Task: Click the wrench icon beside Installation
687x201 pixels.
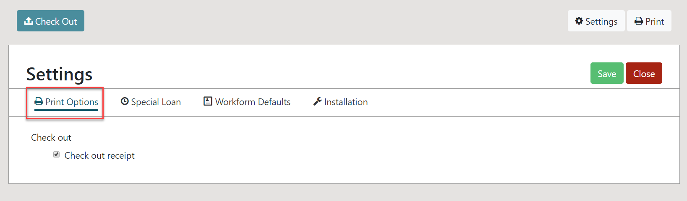Action: pyautogui.click(x=317, y=101)
